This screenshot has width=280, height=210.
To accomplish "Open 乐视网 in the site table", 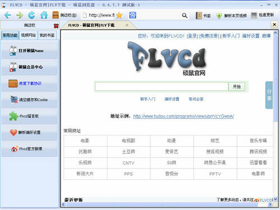I will click(85, 162).
